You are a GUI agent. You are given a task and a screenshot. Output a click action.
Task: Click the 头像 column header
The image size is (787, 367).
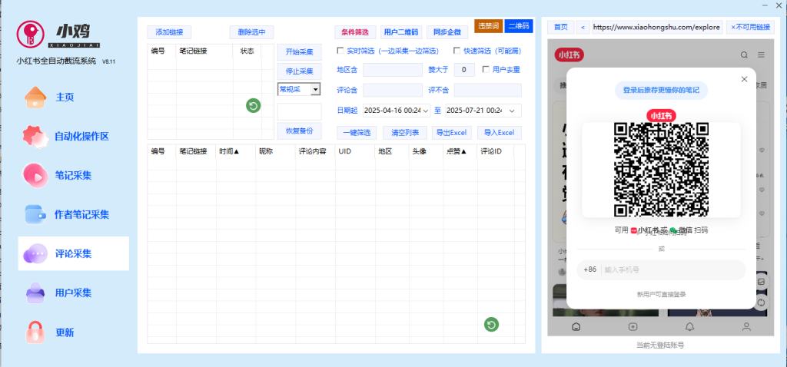[x=426, y=151]
